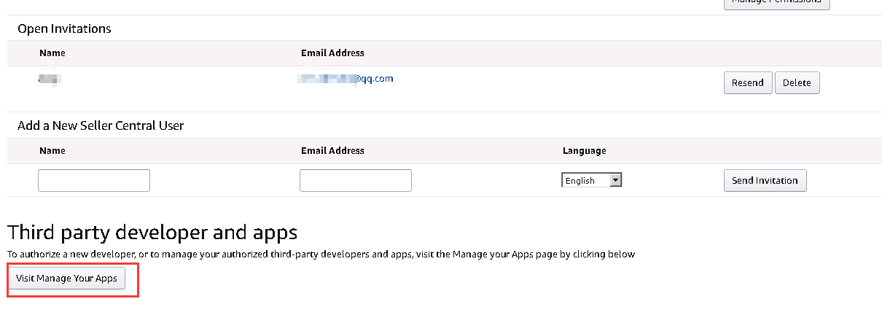Delete the open invitation
Screen dimensions: 882x315
(797, 83)
